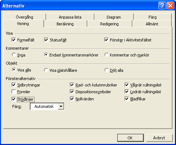The width and height of the screenshot is (176, 145).
Task: Toggle the Stödlinjer checkbox
Action: click(14, 99)
